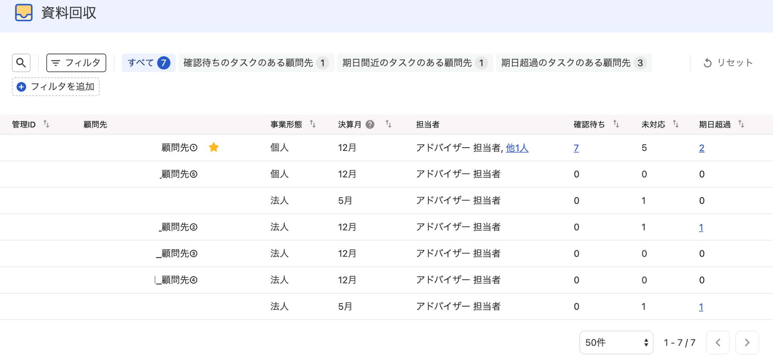Select 確認待ちのタスクのある顧問先 tab
Viewport: 773px width, 362px height.
pos(256,63)
